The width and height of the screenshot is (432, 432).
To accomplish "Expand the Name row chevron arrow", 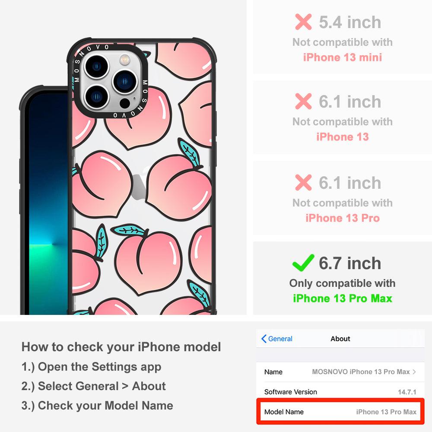I will 414,372.
